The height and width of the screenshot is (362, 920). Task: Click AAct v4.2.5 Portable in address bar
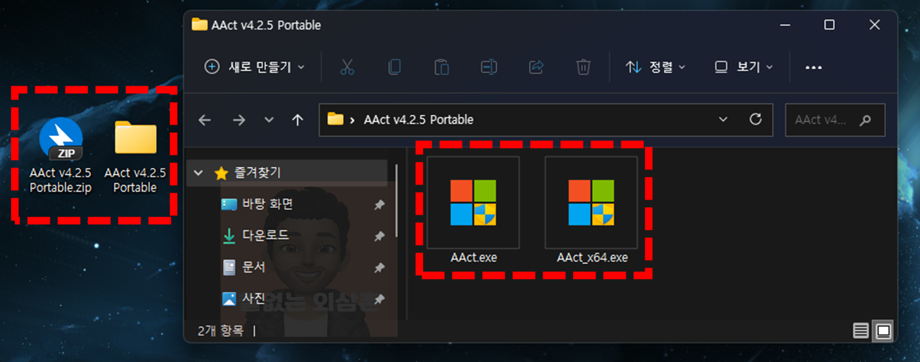pyautogui.click(x=418, y=120)
